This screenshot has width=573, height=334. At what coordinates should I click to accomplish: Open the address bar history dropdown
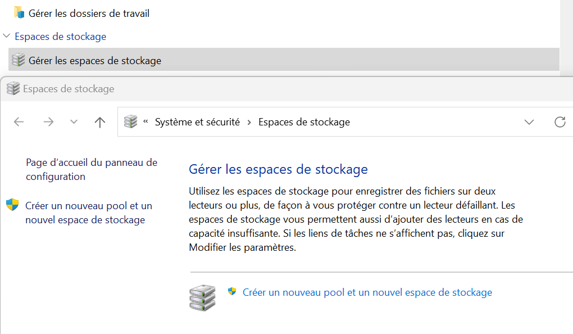[529, 122]
